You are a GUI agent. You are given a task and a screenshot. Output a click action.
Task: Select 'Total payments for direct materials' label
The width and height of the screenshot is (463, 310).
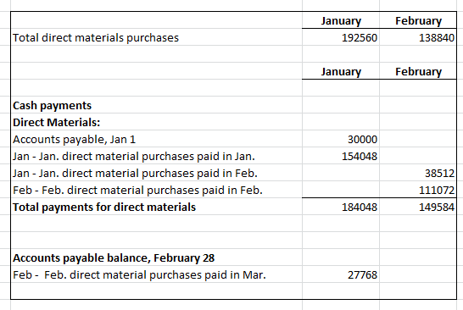coord(104,207)
